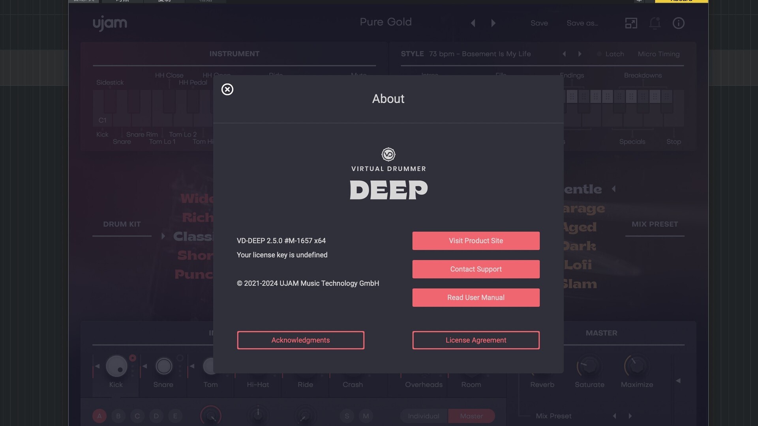The image size is (758, 426).
Task: Select slot C button
Action: tap(137, 416)
